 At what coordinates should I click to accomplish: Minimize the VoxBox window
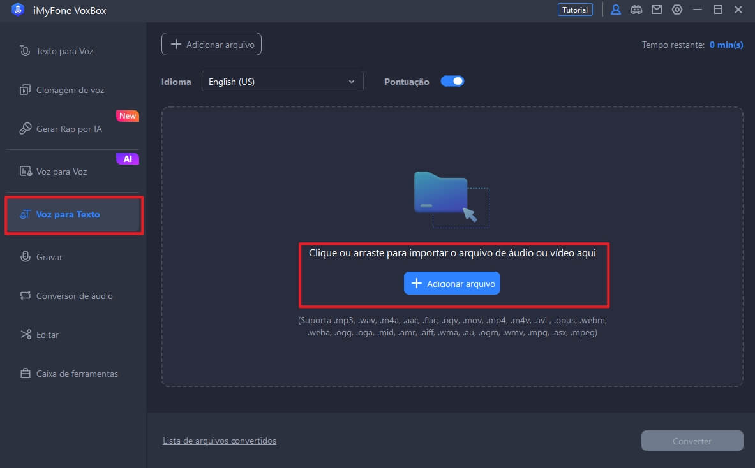(697, 10)
